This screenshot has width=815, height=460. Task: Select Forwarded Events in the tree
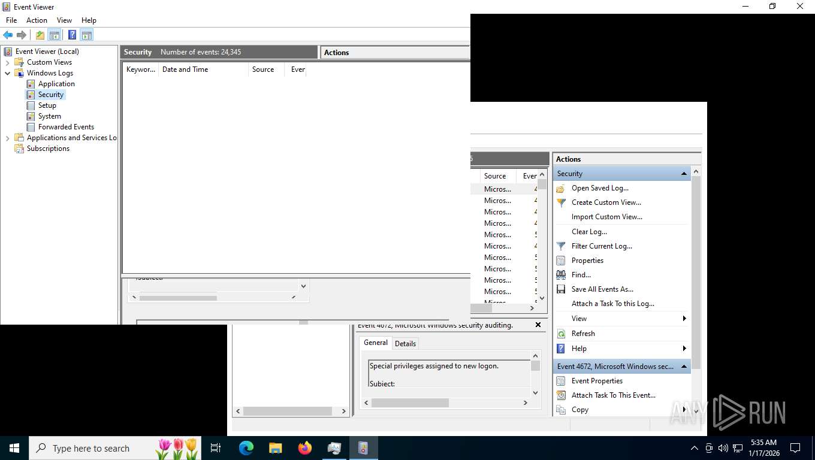pos(66,127)
